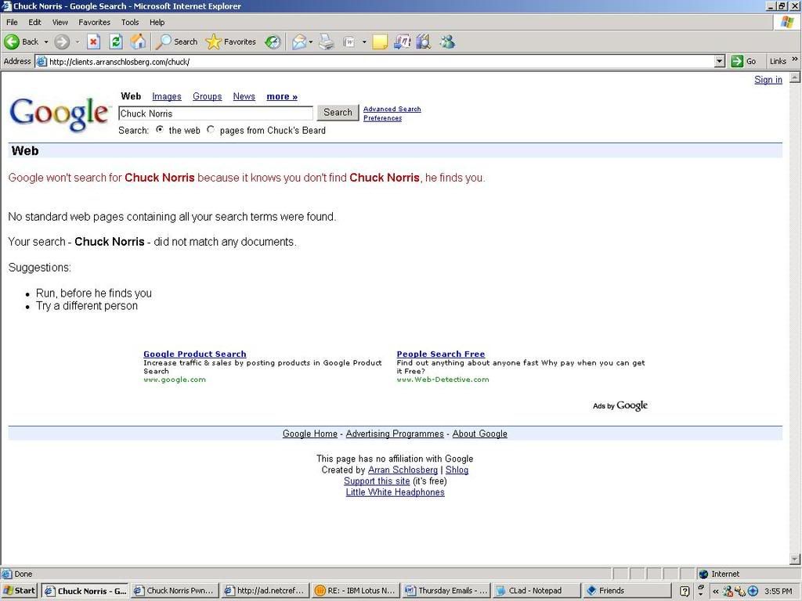
Task: Open the 'more »' link
Action: (282, 96)
